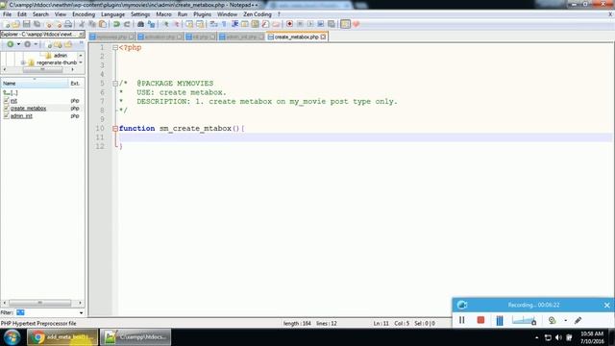615x346 pixels.
Task: Click the Start Recording macro icon
Action: pyautogui.click(x=289, y=24)
